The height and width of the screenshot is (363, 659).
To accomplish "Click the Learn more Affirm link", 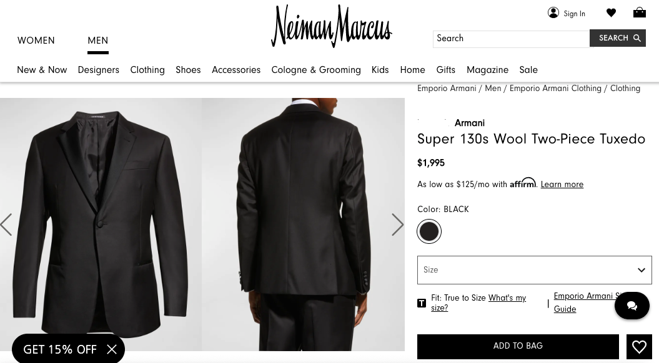I will tap(562, 185).
